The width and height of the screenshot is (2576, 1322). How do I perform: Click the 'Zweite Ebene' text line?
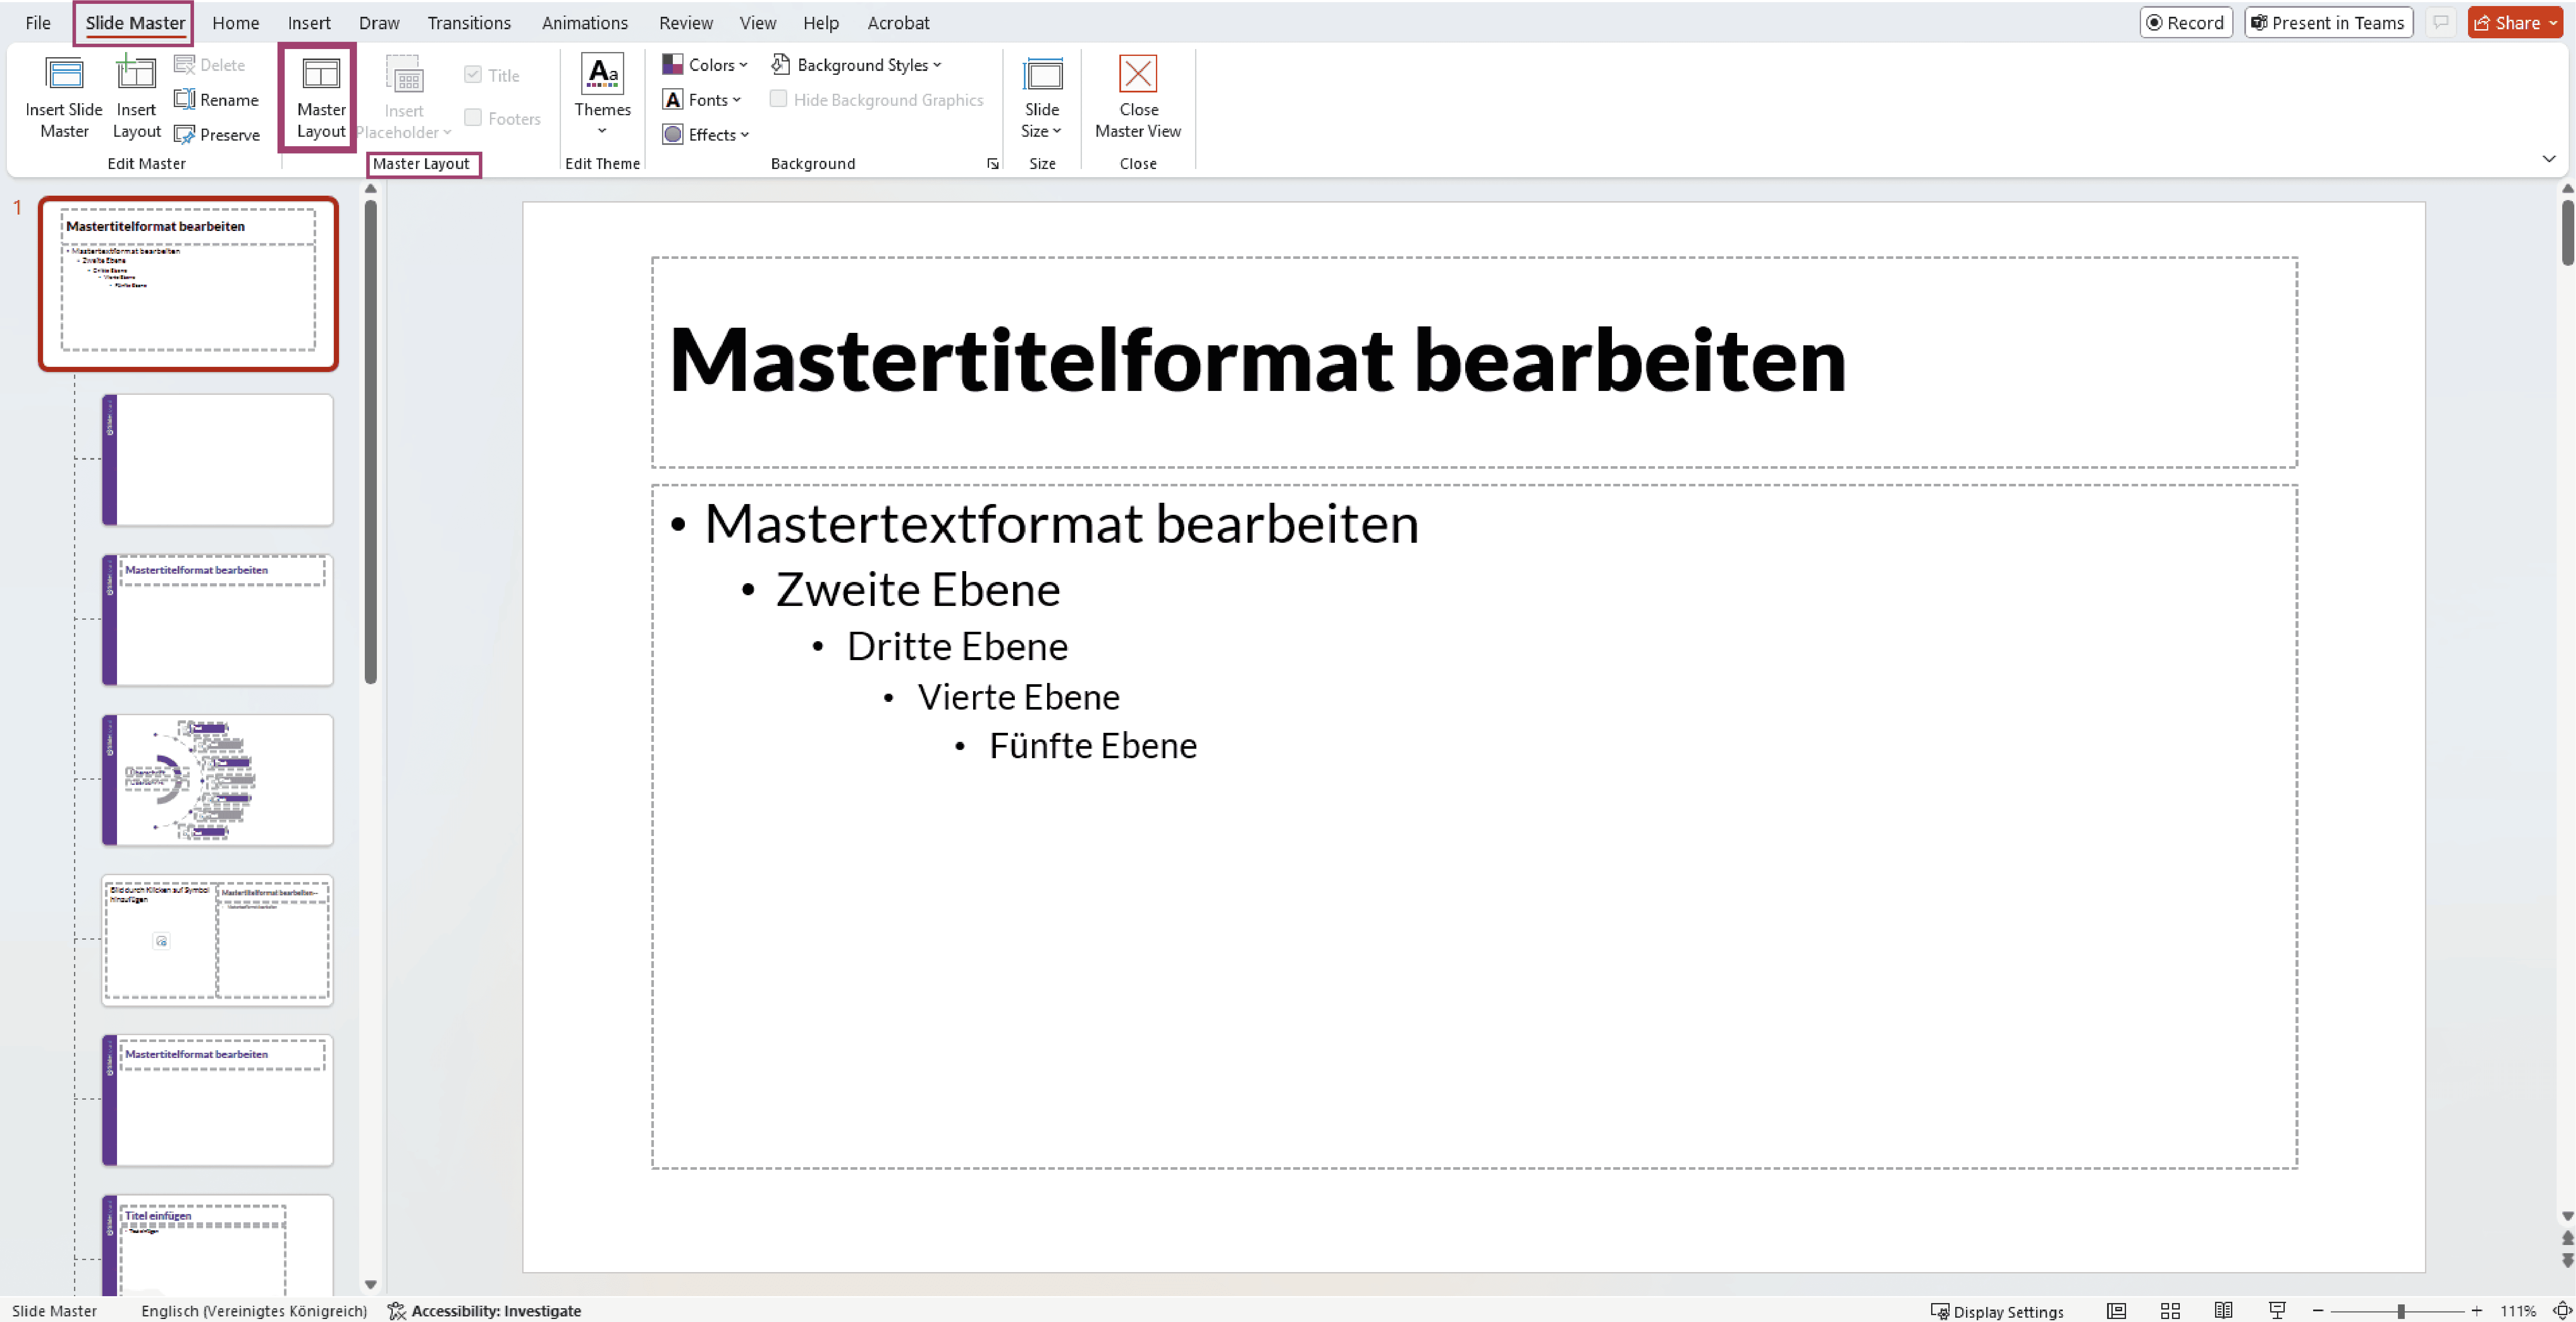917,590
